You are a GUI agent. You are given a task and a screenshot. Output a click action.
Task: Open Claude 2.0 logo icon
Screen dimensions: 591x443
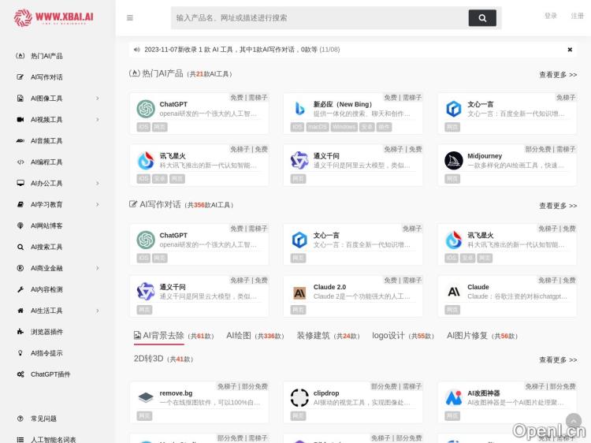(x=299, y=292)
